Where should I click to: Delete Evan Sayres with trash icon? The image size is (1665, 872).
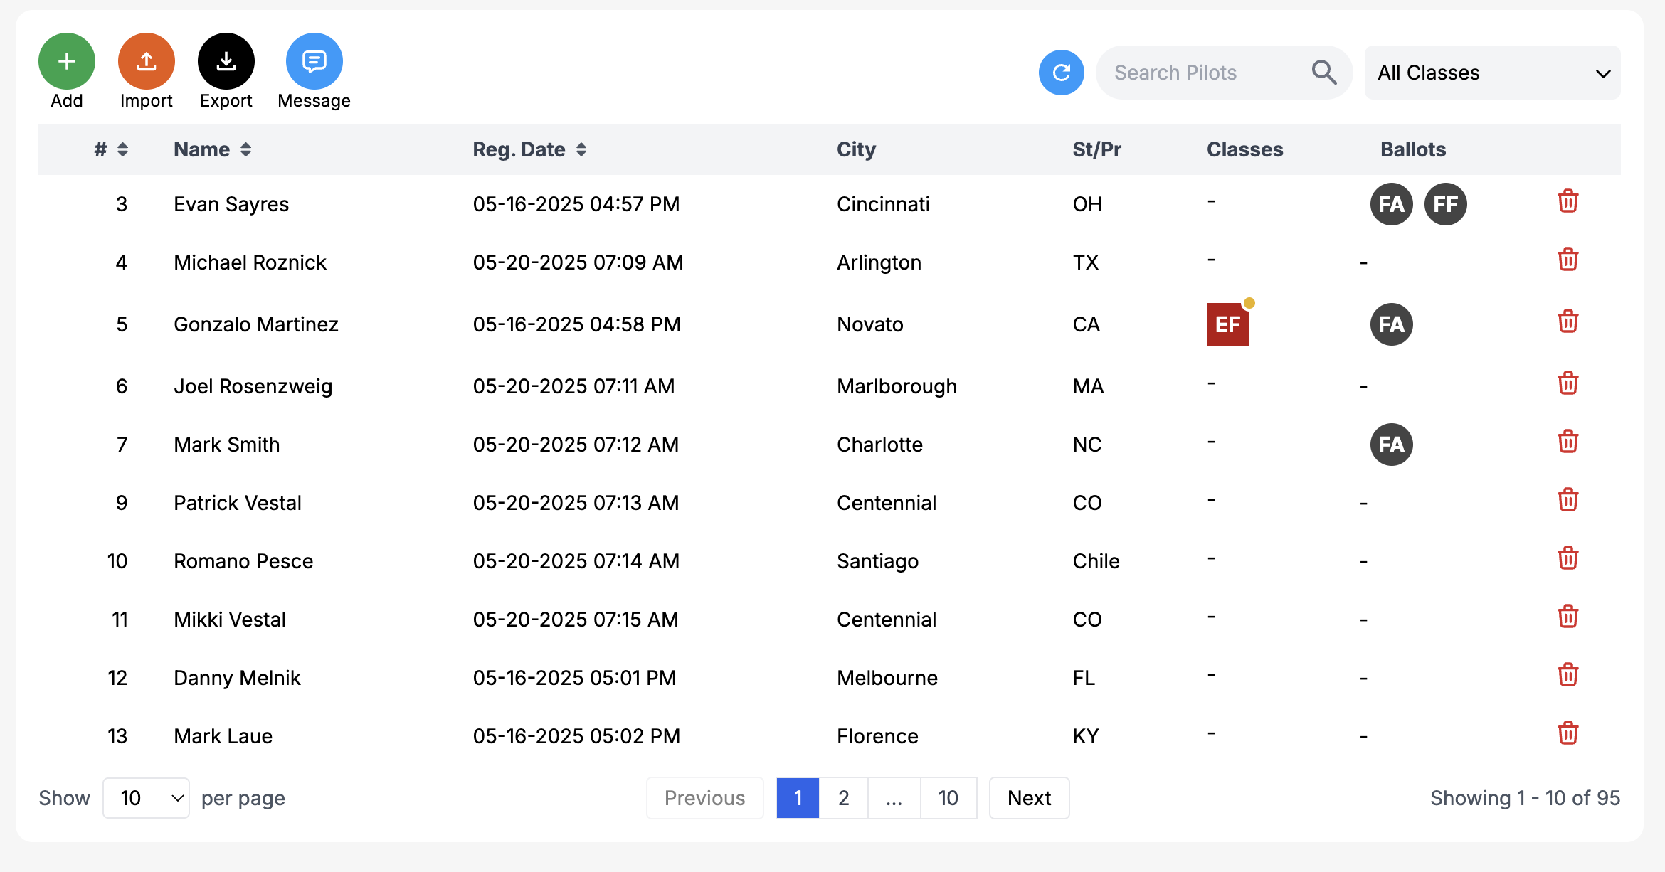1568,202
